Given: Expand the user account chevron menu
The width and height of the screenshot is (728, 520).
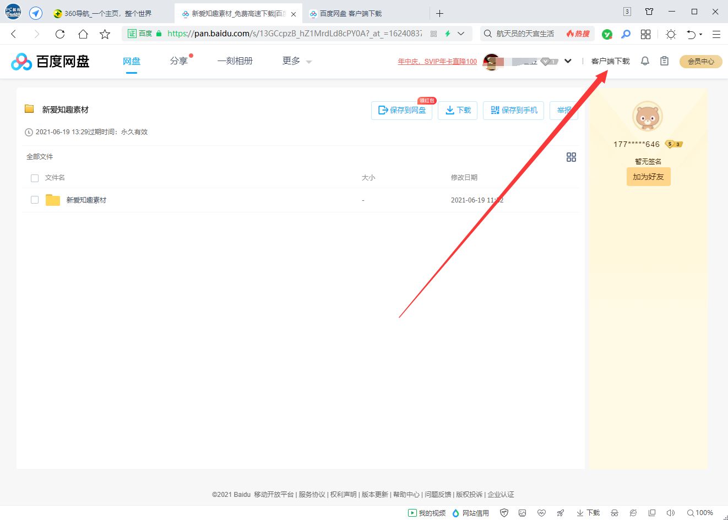Looking at the screenshot, I should coord(568,61).
